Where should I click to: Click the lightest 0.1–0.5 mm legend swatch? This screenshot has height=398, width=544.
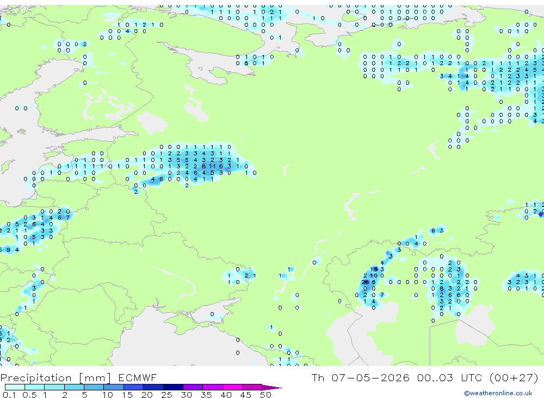(15, 387)
